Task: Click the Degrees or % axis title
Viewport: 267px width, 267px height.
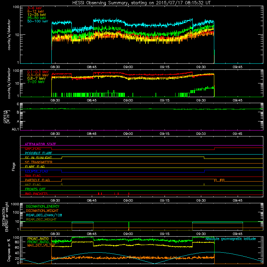Action: pyautogui.click(x=9, y=250)
